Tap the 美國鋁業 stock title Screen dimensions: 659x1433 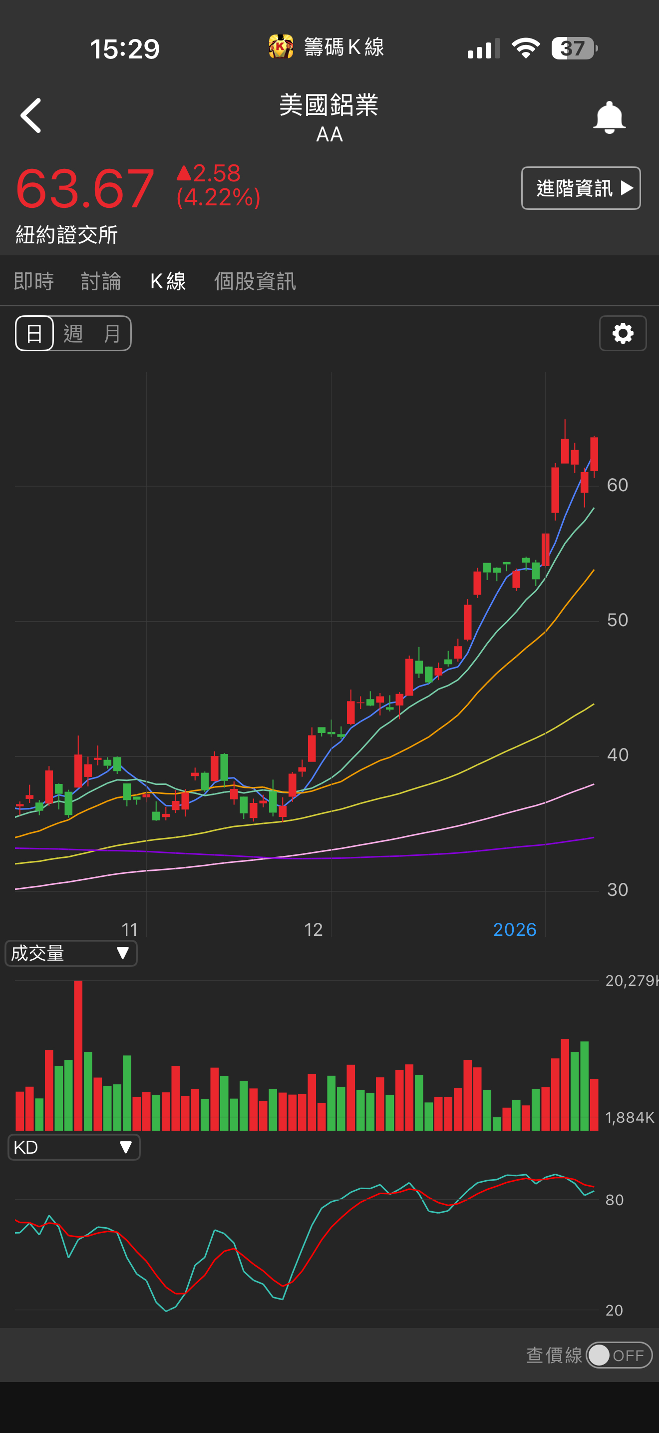coord(329,104)
